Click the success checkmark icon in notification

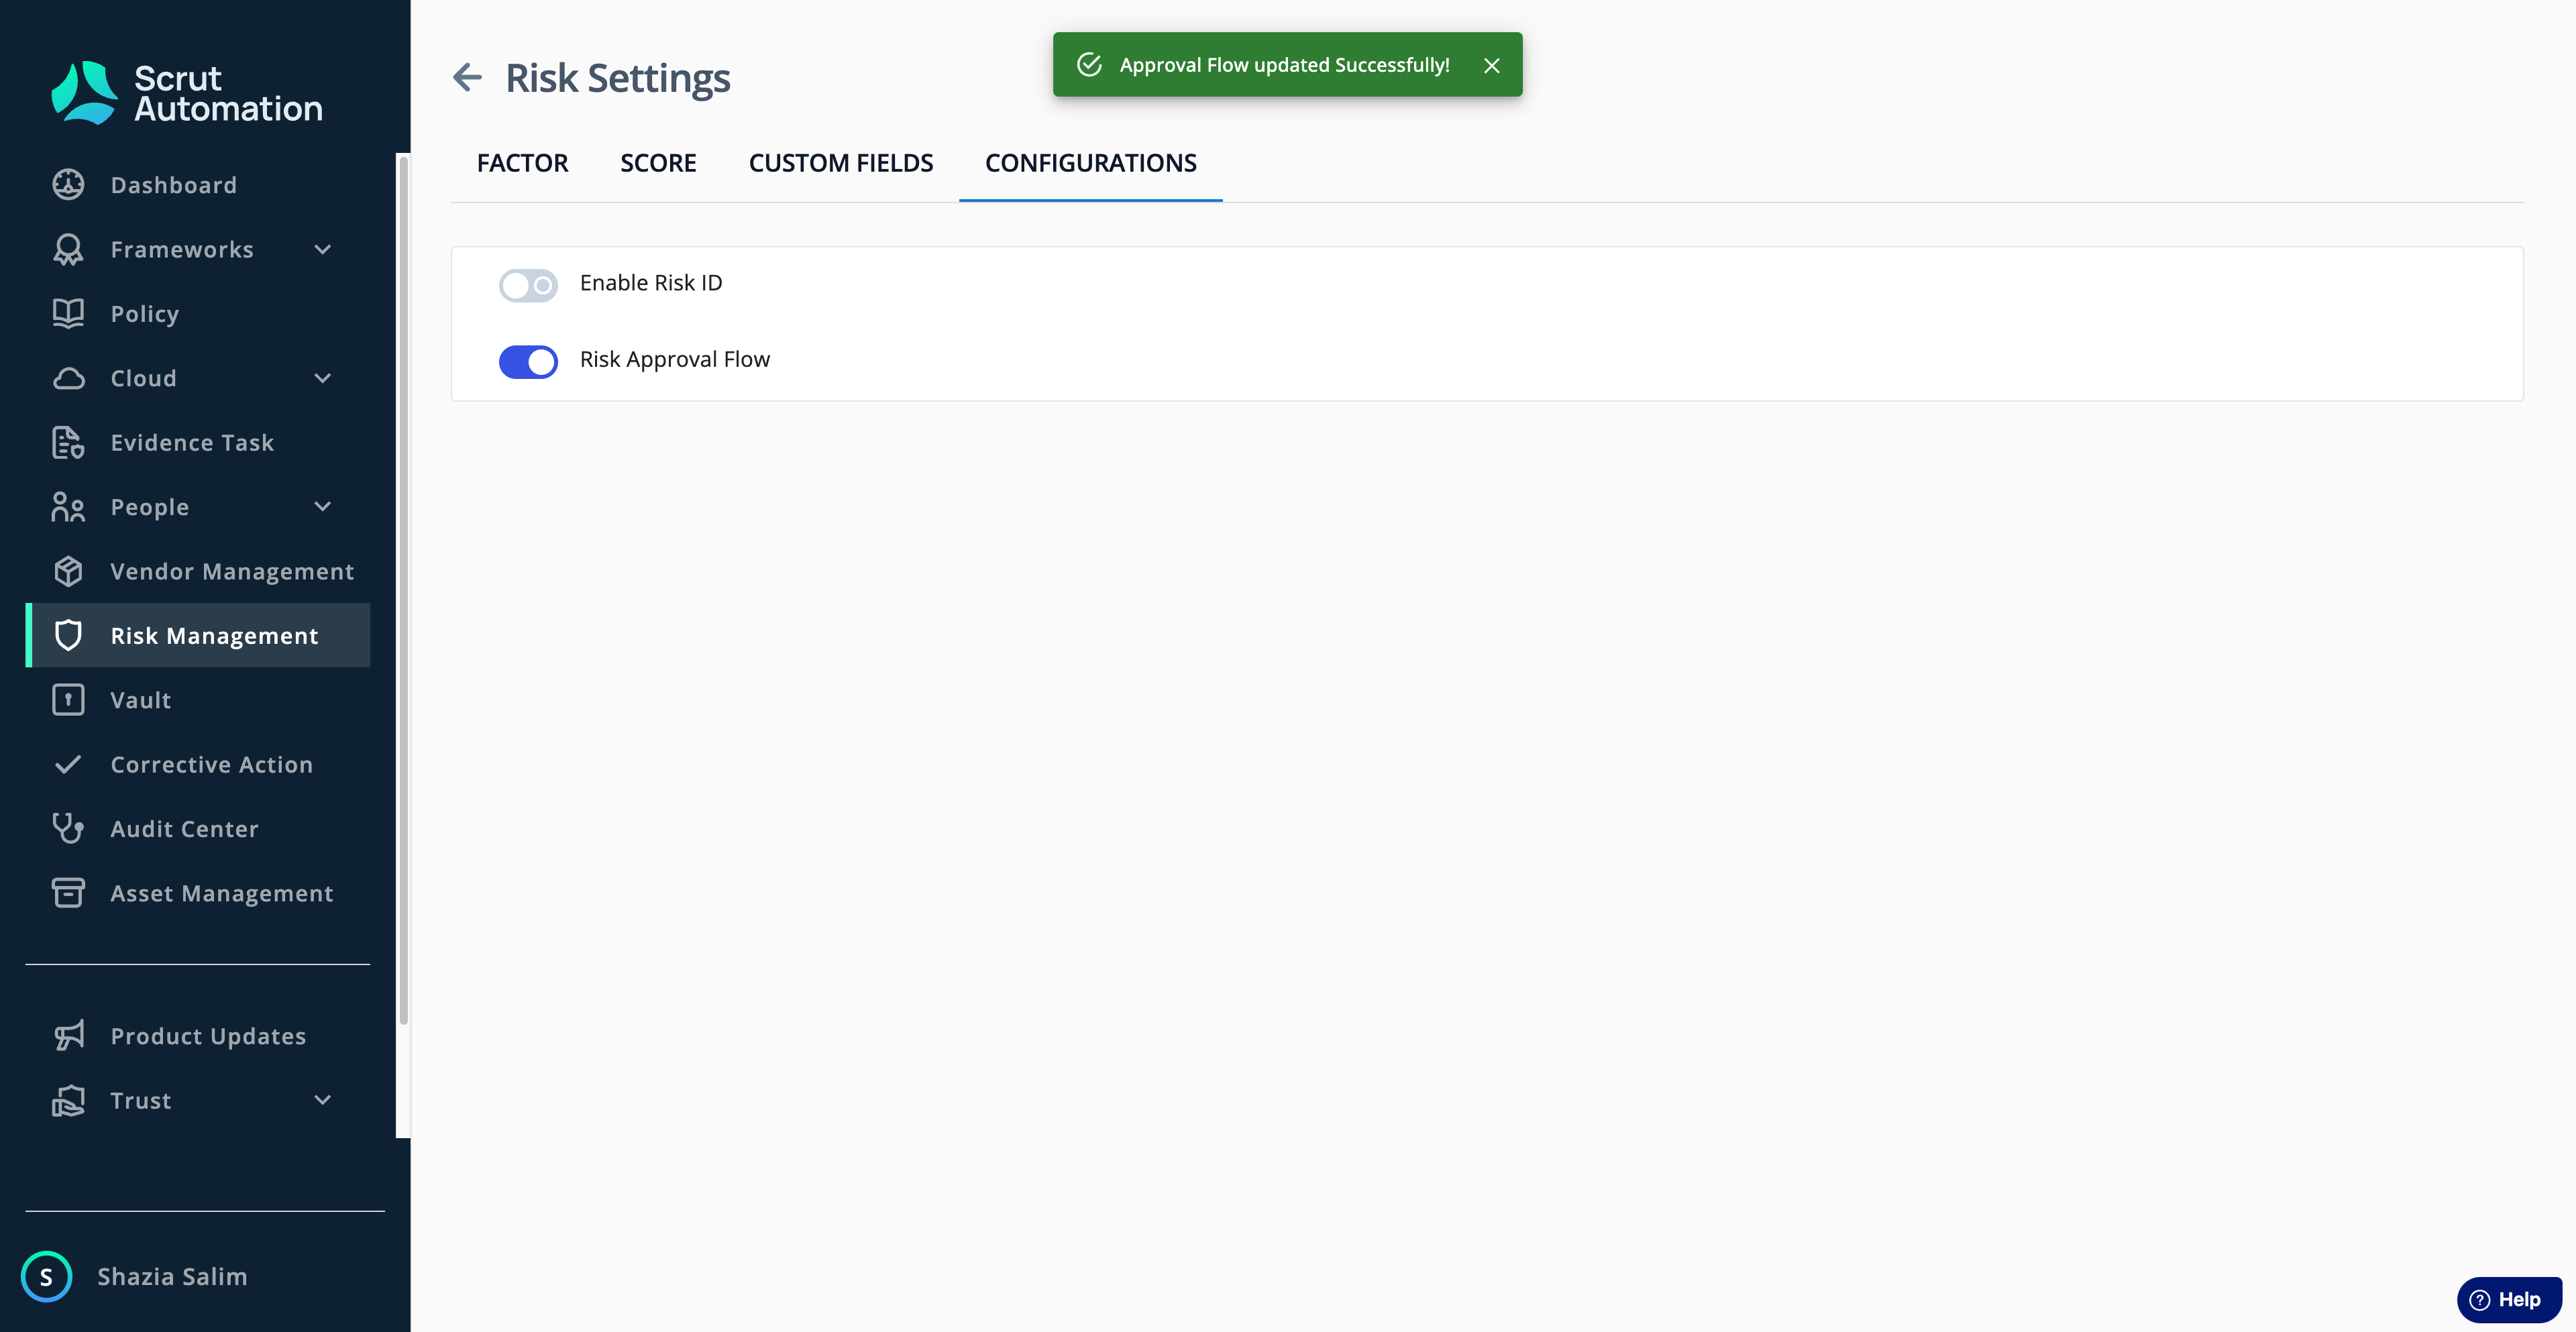point(1089,65)
